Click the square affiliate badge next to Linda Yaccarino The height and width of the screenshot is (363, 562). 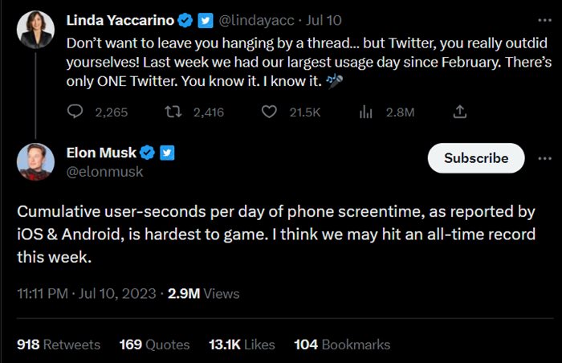coord(204,18)
